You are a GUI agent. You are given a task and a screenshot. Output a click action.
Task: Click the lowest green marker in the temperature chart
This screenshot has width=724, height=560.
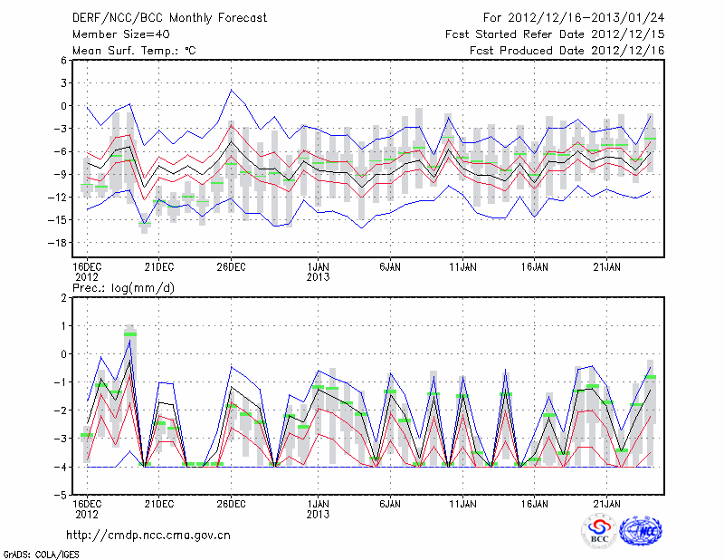(145, 224)
